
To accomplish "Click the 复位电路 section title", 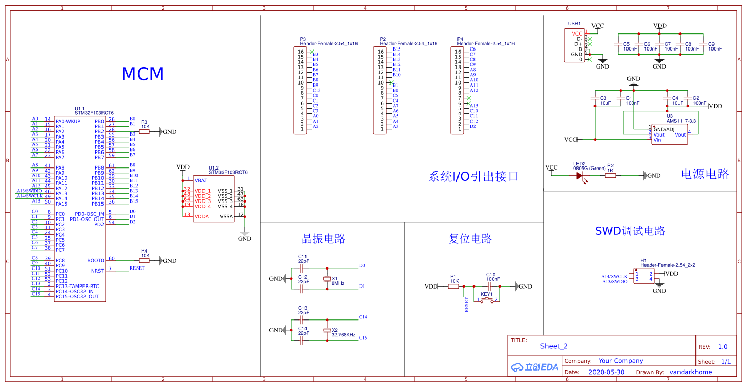I will click(470, 239).
